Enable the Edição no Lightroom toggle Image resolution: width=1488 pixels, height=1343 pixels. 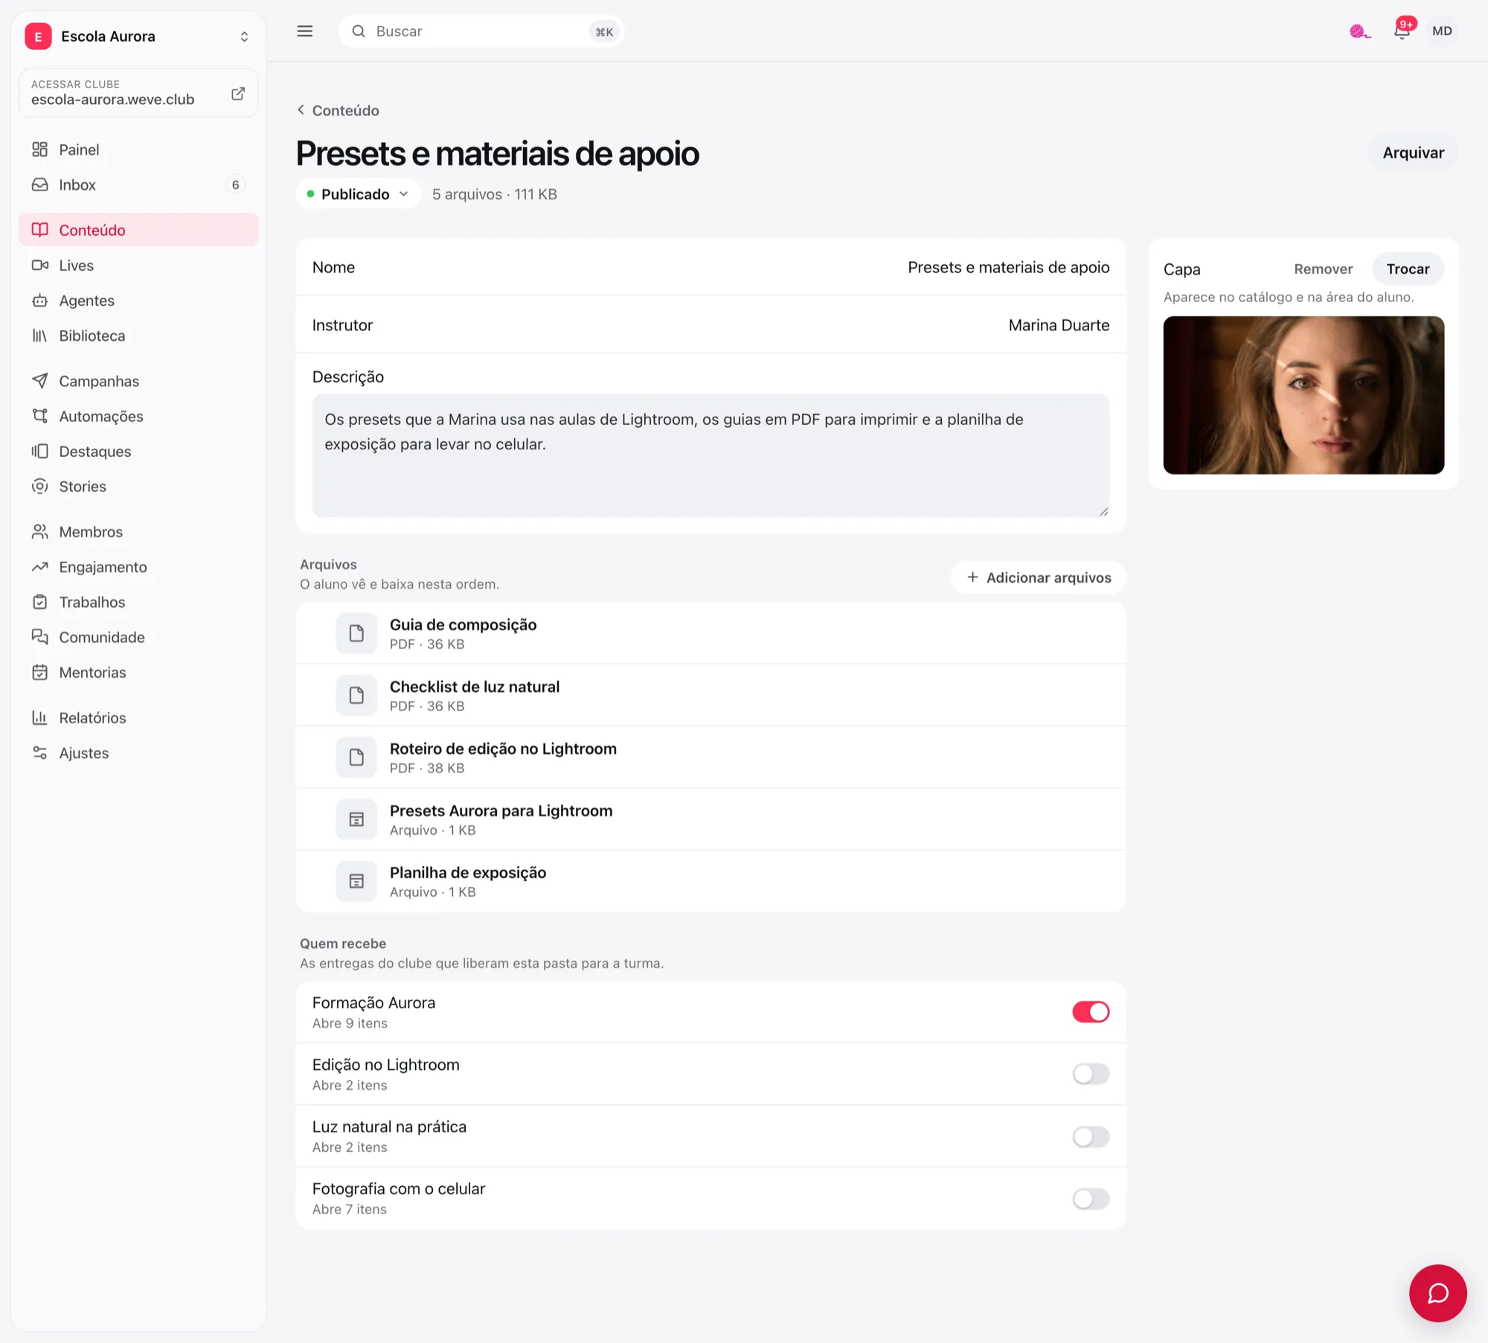(x=1090, y=1073)
